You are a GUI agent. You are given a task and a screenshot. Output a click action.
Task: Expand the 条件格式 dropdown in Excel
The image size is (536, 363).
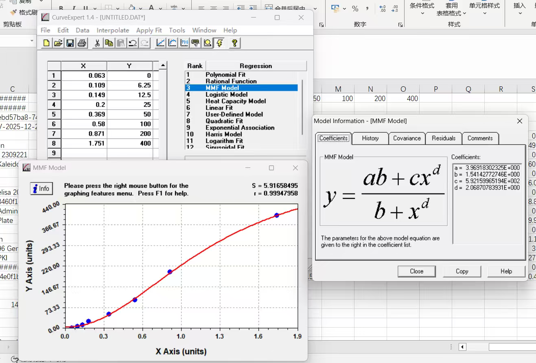tap(422, 13)
